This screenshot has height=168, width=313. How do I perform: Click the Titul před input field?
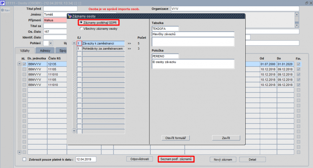click(60, 9)
